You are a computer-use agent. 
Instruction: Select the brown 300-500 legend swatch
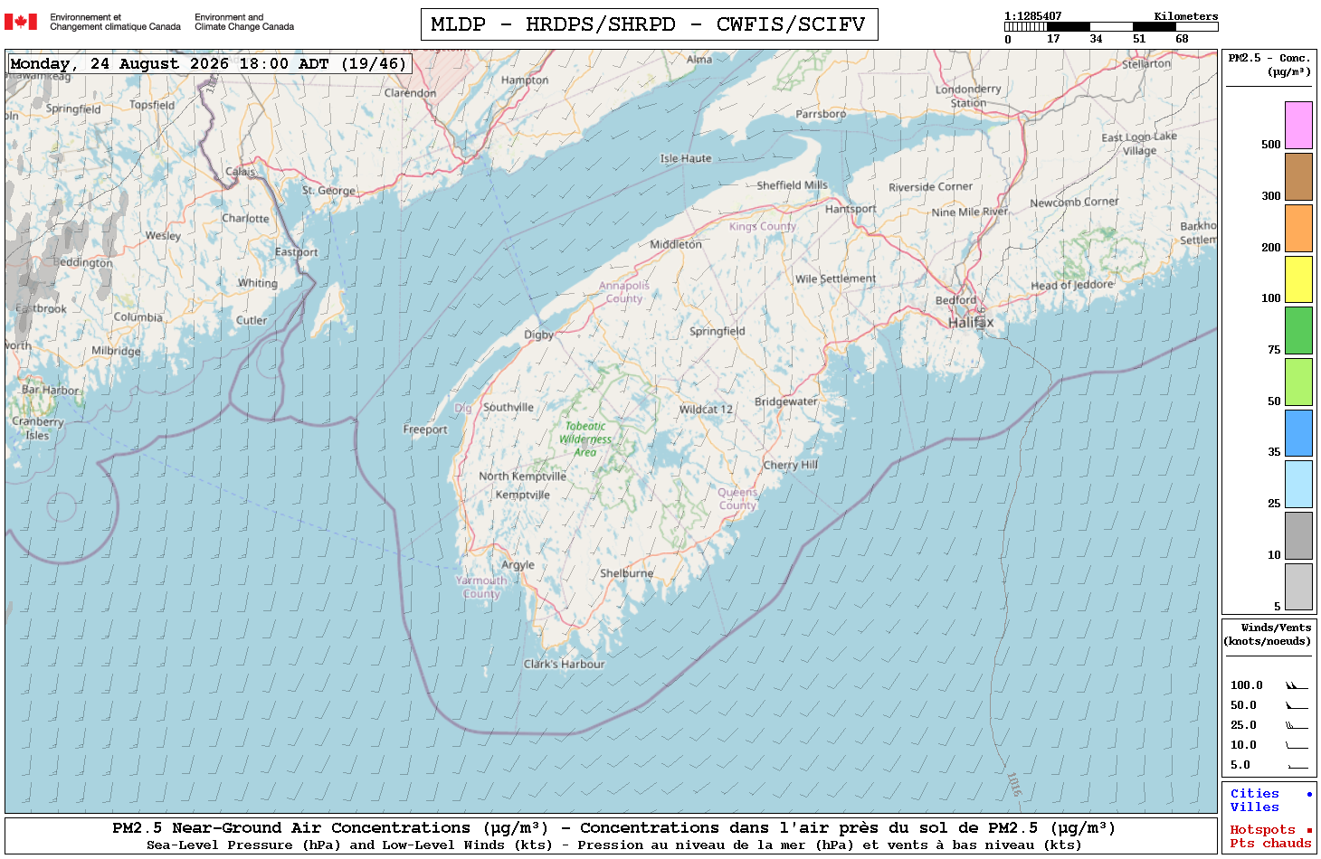(1298, 176)
